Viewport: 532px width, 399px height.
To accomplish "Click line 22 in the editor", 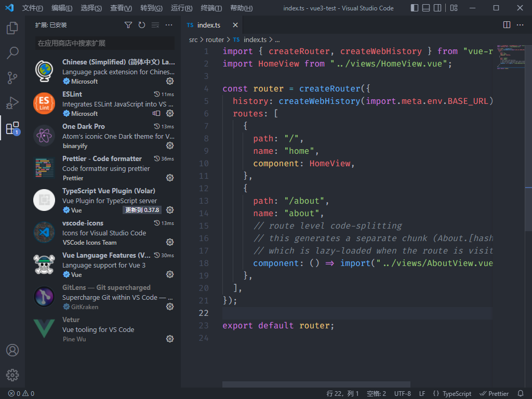I will 357,313.
